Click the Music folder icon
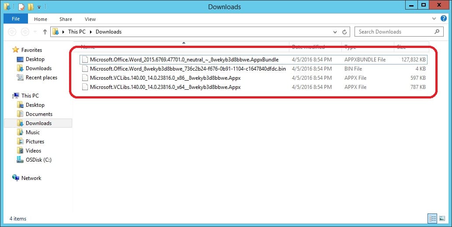This screenshot has height=227, width=452. (20, 132)
